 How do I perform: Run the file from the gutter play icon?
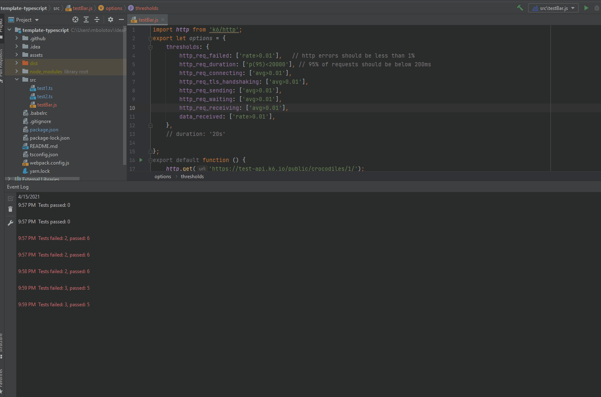point(140,160)
